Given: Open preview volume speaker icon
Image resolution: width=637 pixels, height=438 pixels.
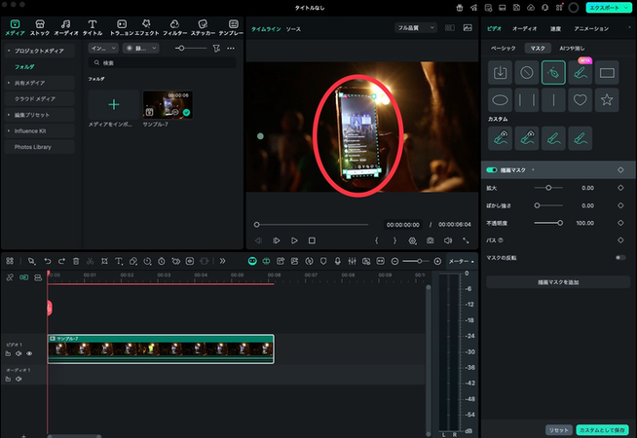Looking at the screenshot, I should 448,240.
